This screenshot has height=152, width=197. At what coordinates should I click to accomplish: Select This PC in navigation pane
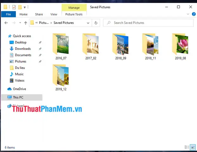(x=22, y=97)
